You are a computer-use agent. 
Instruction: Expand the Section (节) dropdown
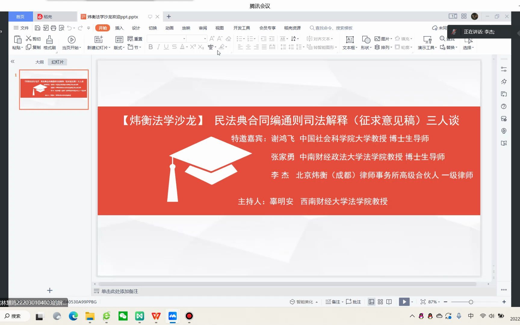[134, 47]
